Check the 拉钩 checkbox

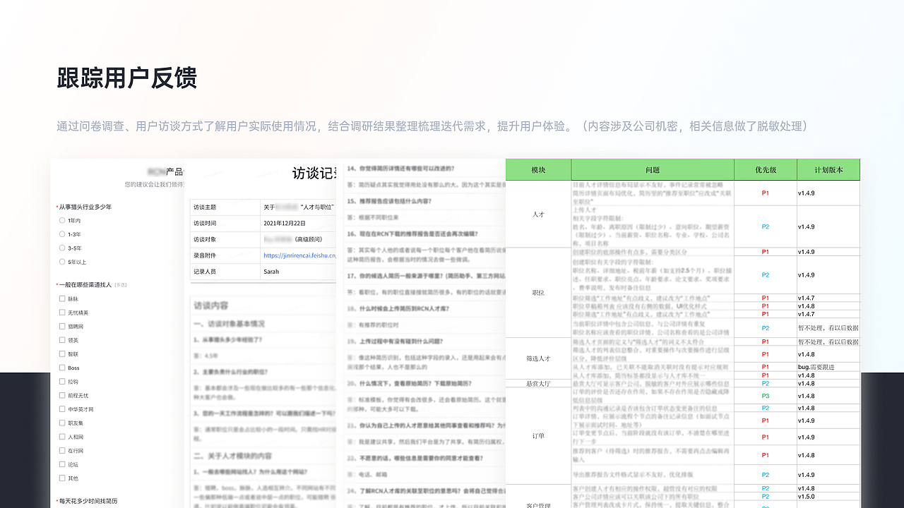click(x=61, y=381)
